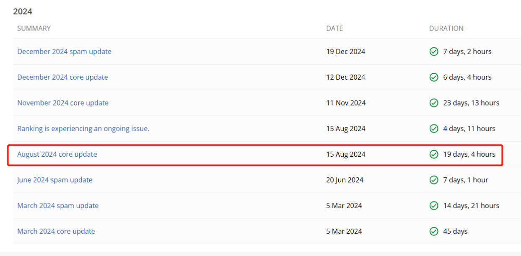
Task: Click green check icon beside 7 days, 2 hours
Action: tap(434, 52)
